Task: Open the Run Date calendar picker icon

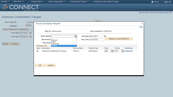Action: click(x=105, y=36)
